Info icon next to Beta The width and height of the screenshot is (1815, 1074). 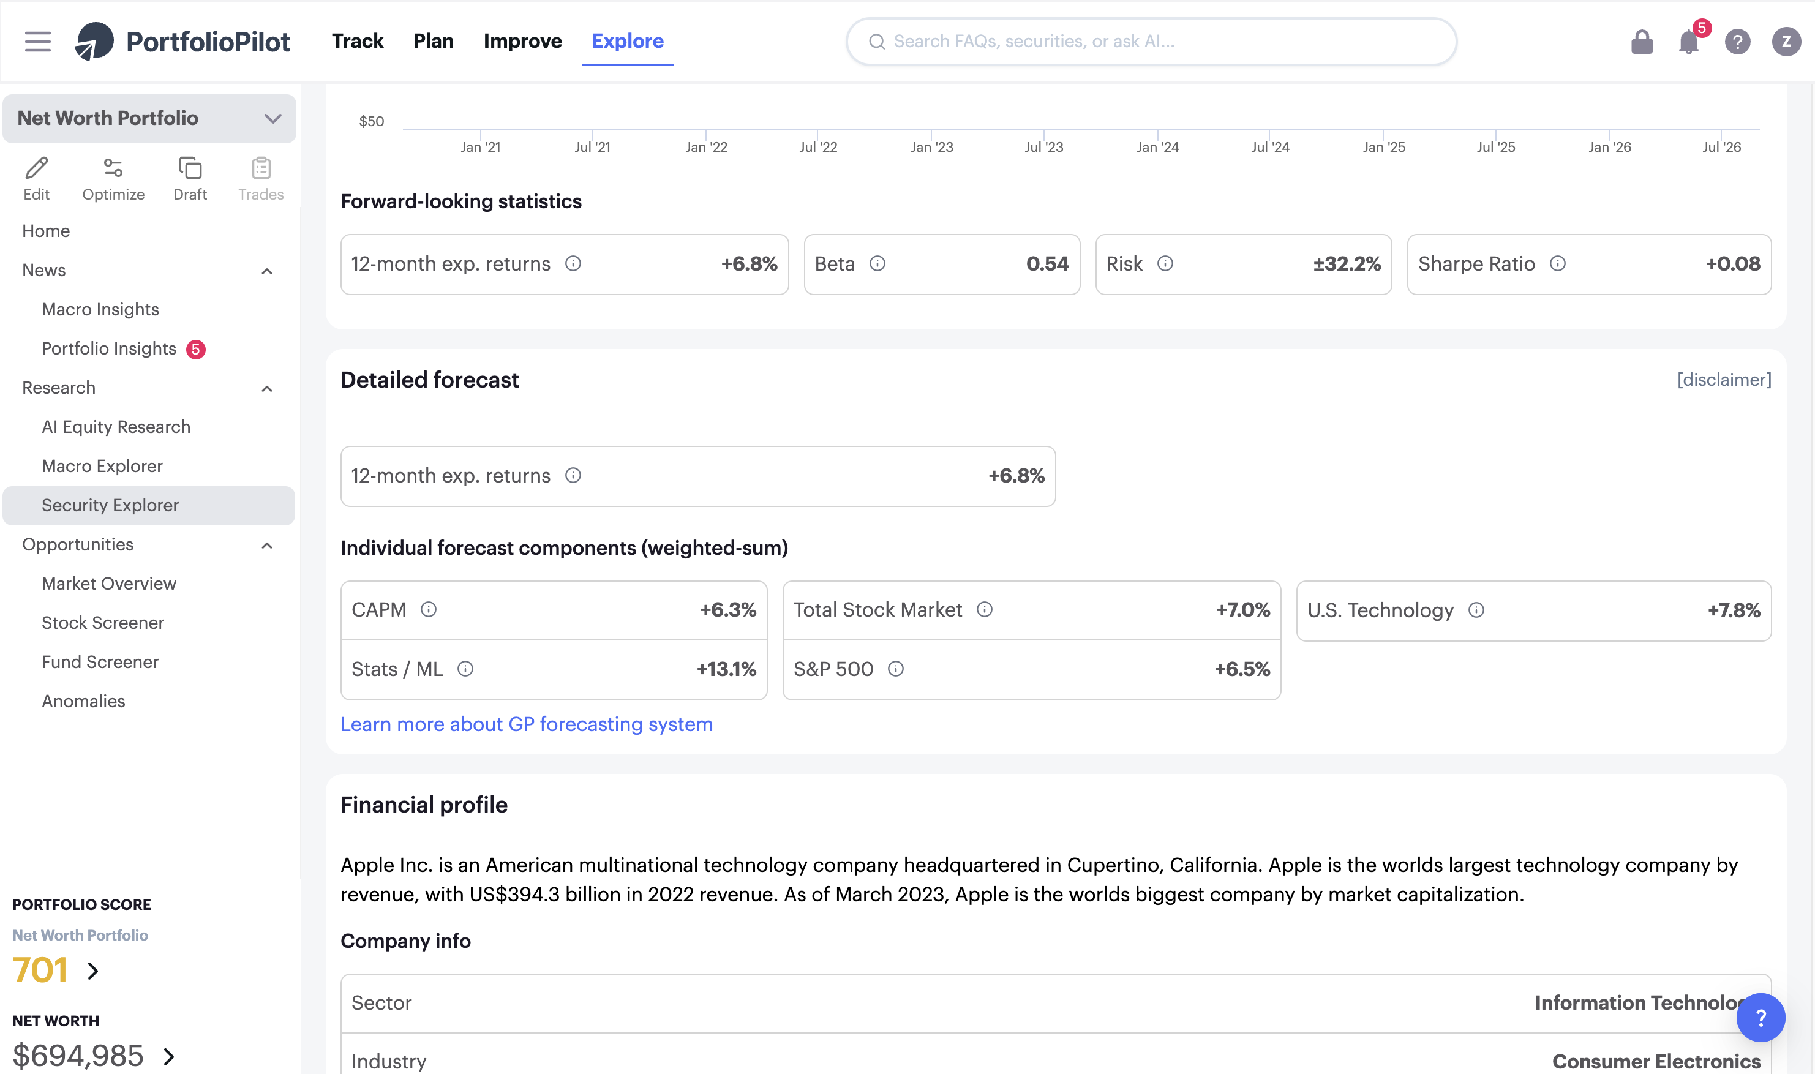tap(877, 263)
